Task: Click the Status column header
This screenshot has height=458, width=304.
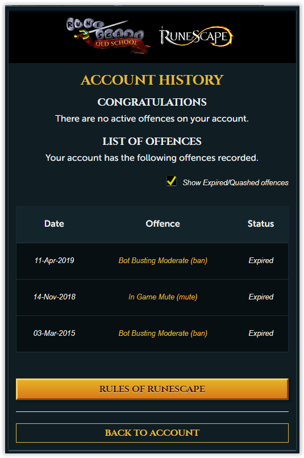Action: click(x=261, y=224)
